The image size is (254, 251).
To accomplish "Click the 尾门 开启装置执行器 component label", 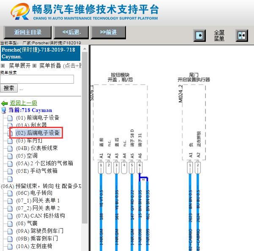I will (x=194, y=77).
